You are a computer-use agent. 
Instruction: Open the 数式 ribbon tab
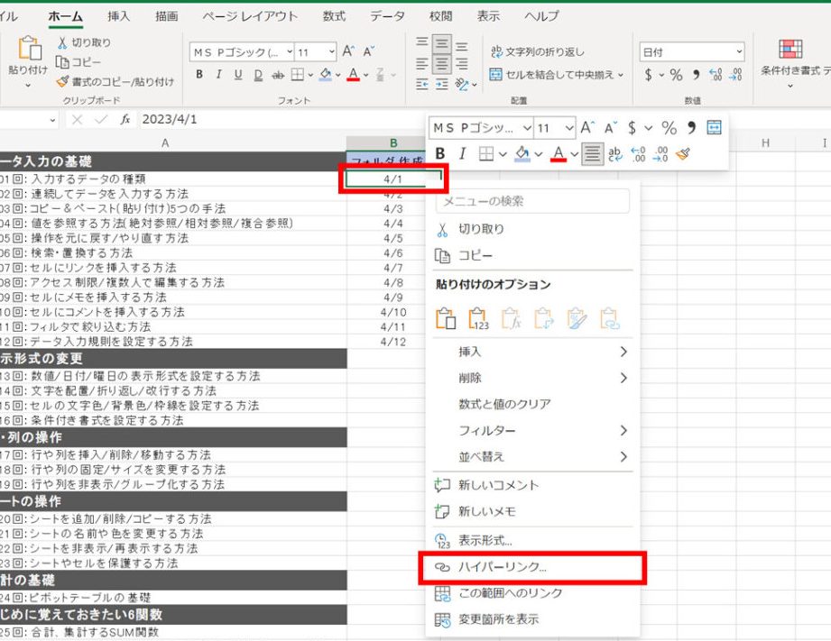point(334,16)
